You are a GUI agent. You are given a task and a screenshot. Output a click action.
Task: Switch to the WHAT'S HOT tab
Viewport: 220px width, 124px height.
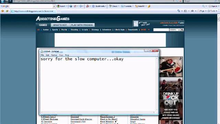60,25
